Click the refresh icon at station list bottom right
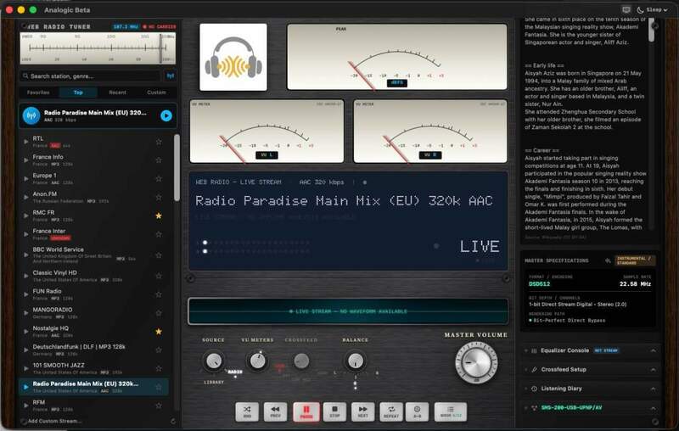 (173, 421)
